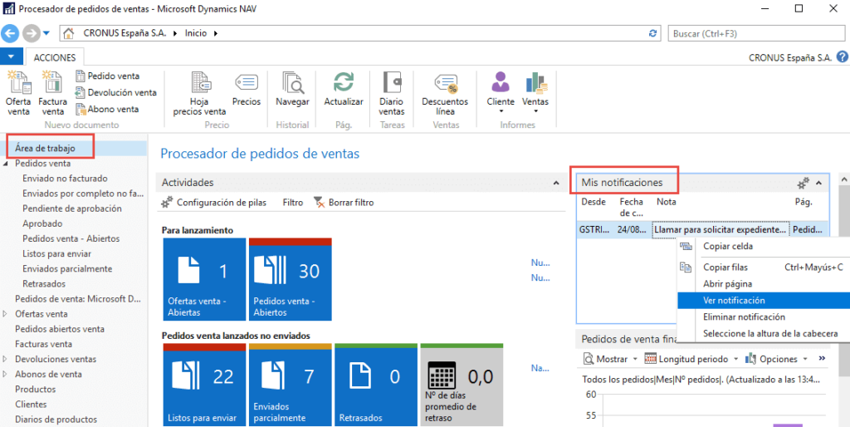
Task: Collapse the Pedidos venta tree node
Action: (x=6, y=164)
